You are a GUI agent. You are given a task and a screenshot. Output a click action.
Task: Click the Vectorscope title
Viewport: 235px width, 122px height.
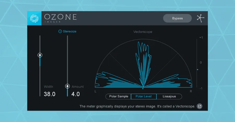(143, 32)
